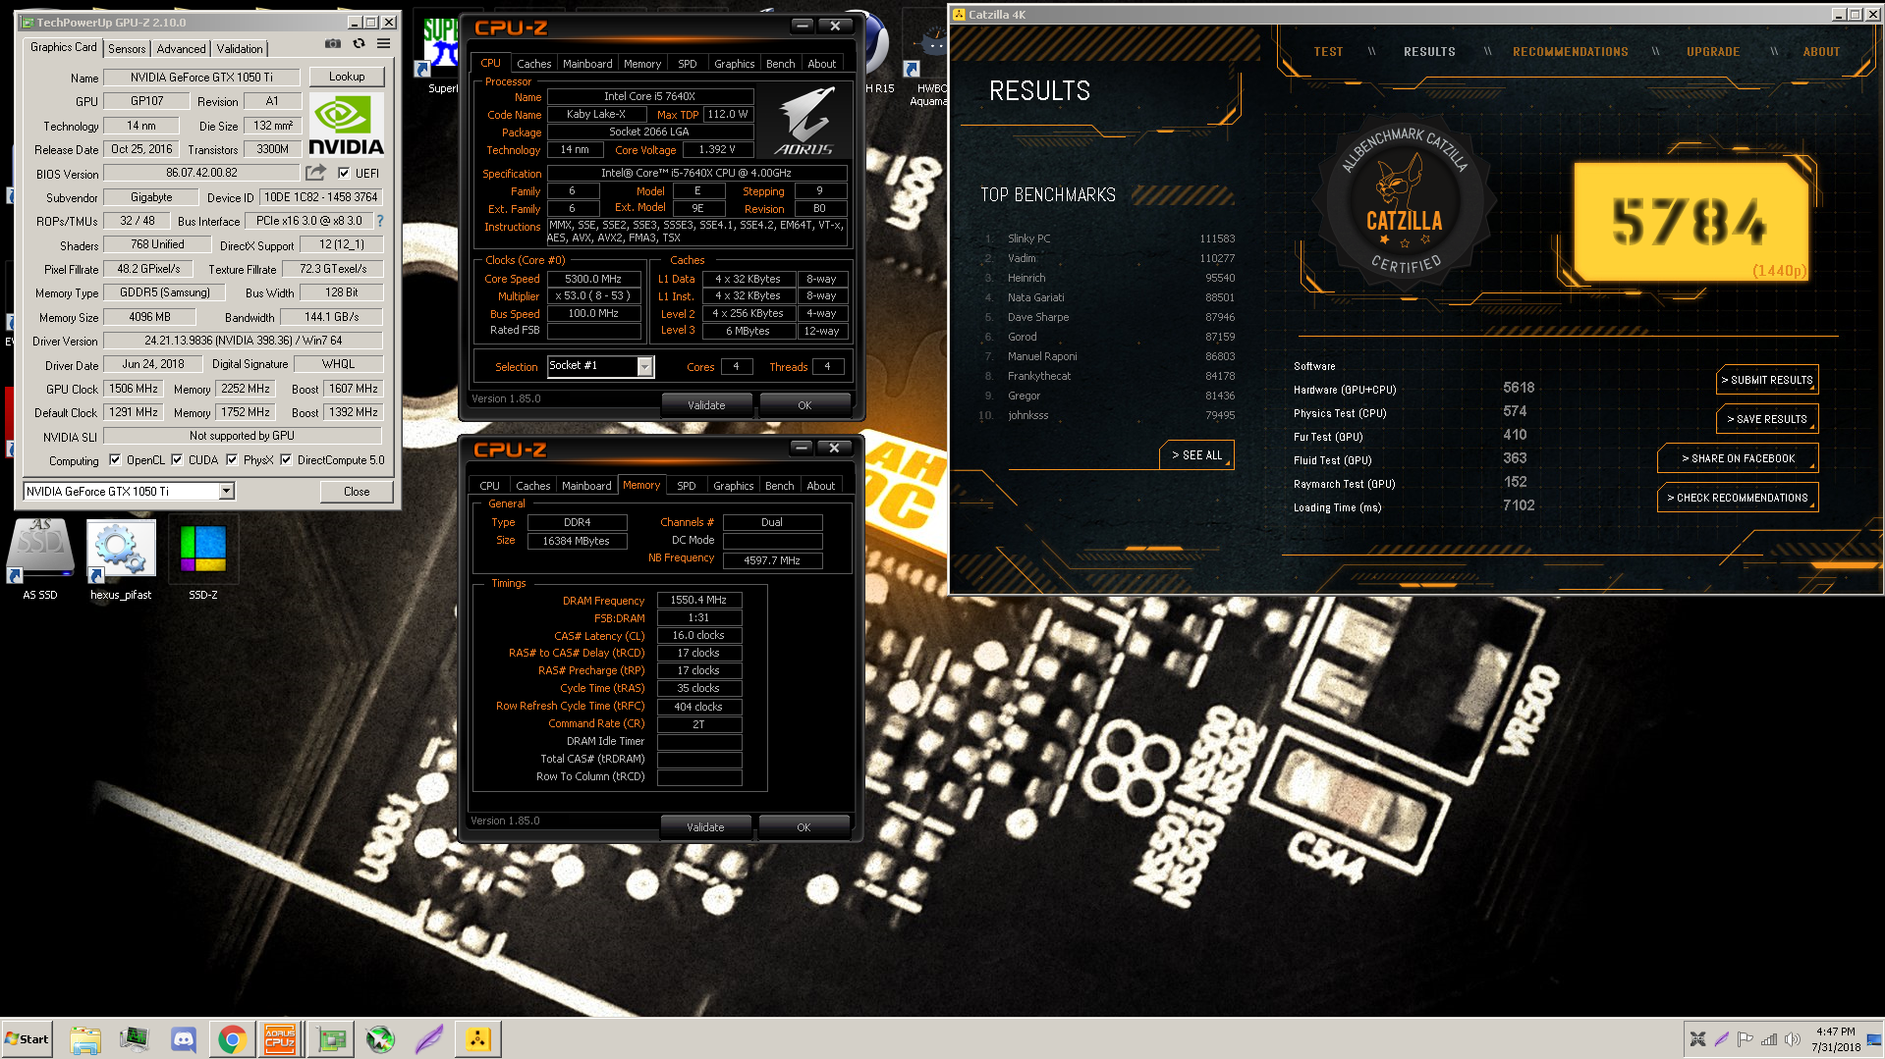
Task: Open the SPD tab in bottom CPU-Z window
Action: pos(687,486)
